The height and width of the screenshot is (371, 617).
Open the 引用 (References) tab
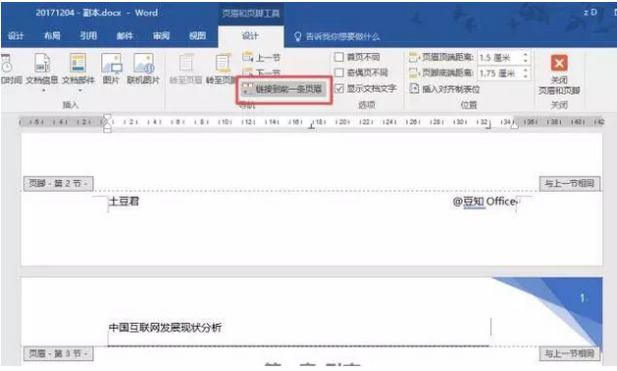[88, 35]
